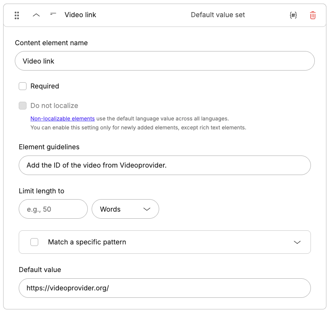Viewport: 330px width, 313px height.
Task: Enable the Required checkbox
Action: pos(23,86)
